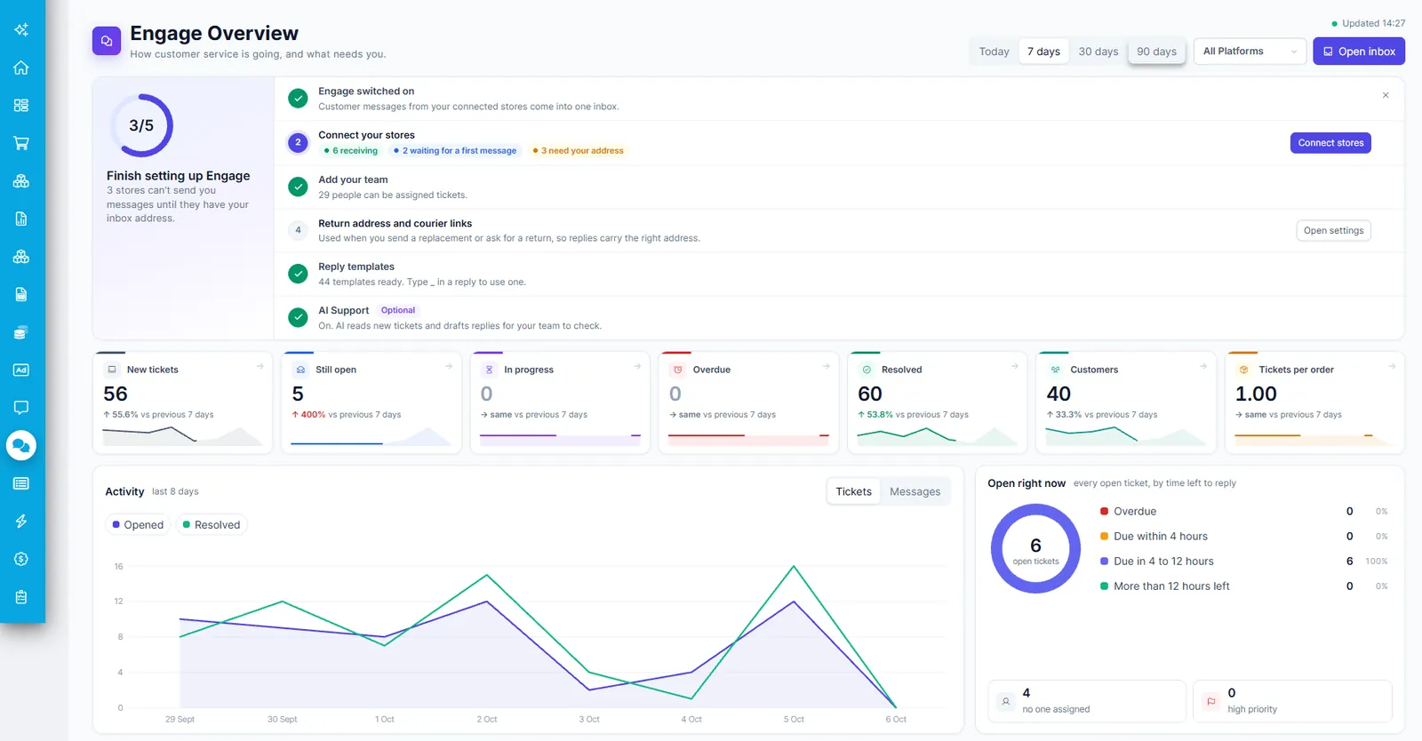This screenshot has height=741, width=1422.
Task: Open Still open card arrow
Action: 449,366
